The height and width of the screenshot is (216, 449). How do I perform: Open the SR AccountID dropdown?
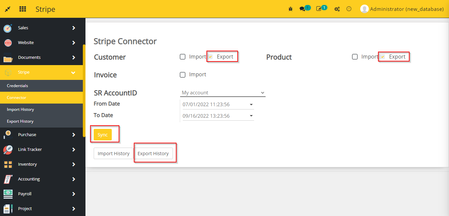(x=223, y=93)
